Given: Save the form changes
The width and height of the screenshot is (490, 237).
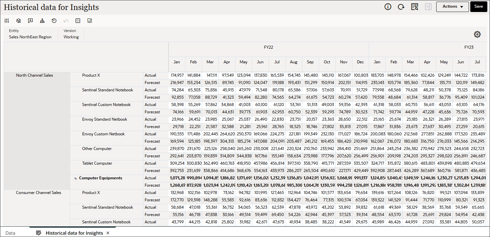Looking at the screenshot, I should pos(479,6).
